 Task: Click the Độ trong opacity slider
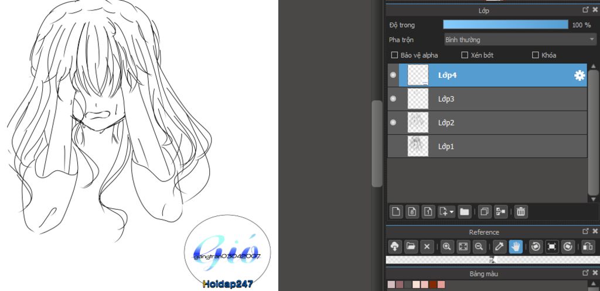[x=505, y=25]
